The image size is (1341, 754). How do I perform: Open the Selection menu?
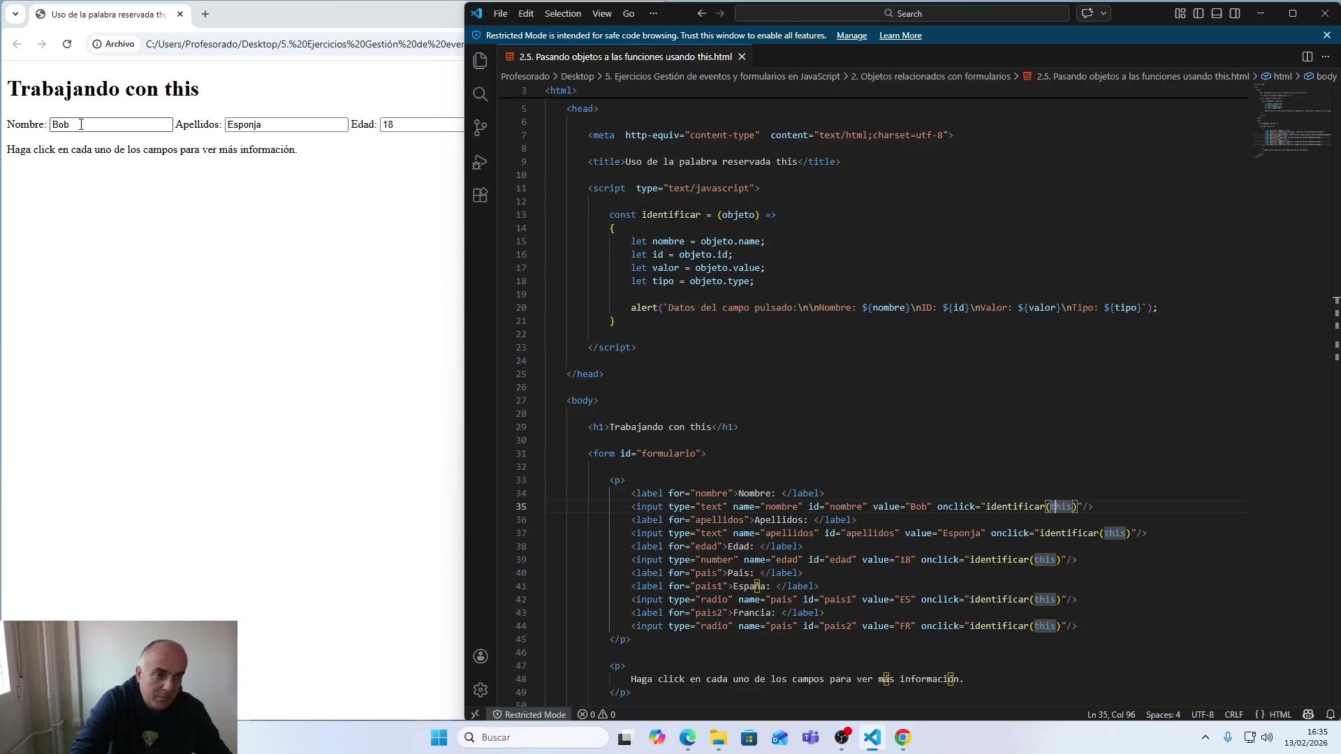click(562, 13)
